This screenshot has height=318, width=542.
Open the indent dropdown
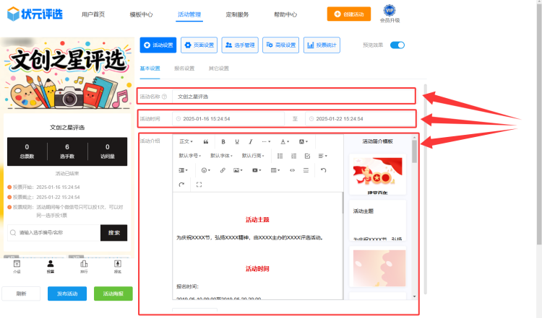pyautogui.click(x=183, y=170)
